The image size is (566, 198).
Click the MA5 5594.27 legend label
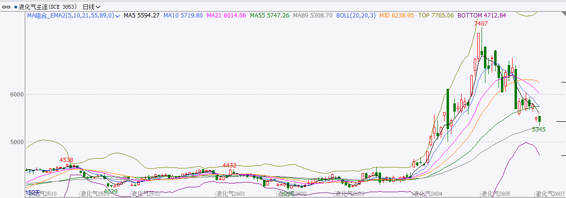click(142, 16)
